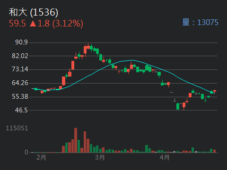
Task: Click the 64.26 price axis label
Action: point(20,83)
